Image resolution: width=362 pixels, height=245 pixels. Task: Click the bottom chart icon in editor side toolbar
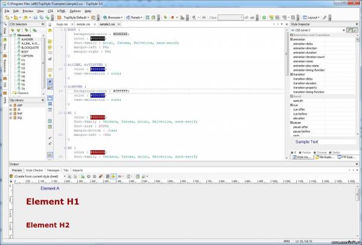(50, 155)
